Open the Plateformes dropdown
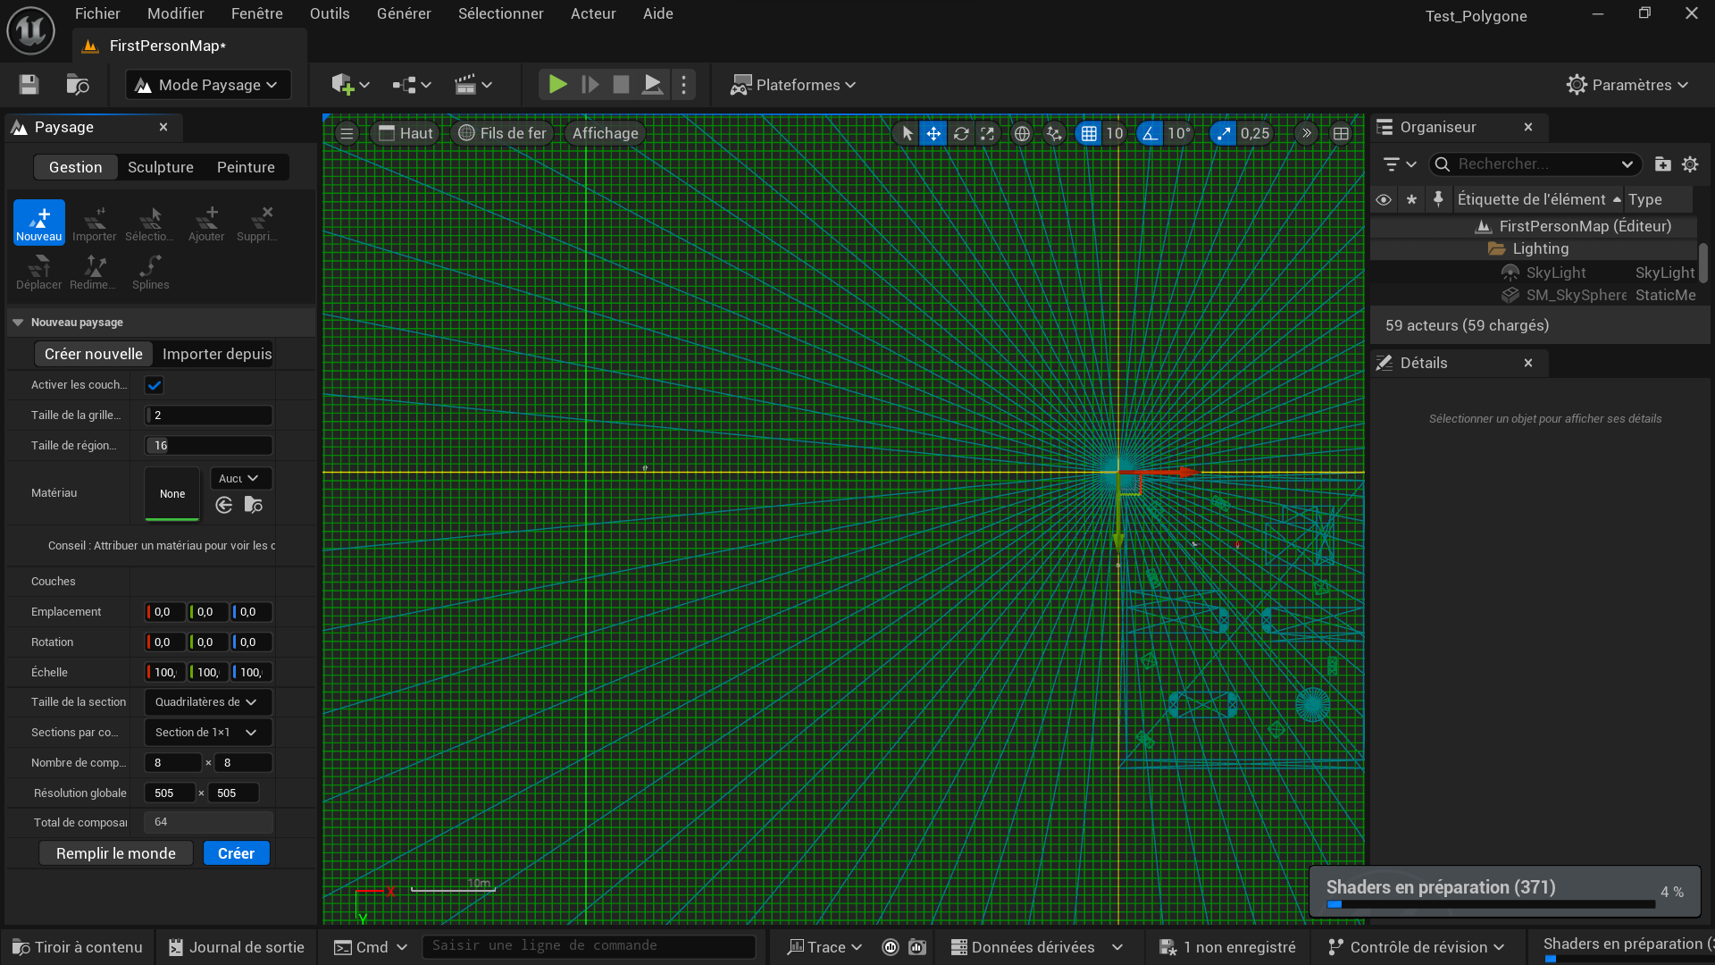This screenshot has width=1715, height=965. point(792,85)
